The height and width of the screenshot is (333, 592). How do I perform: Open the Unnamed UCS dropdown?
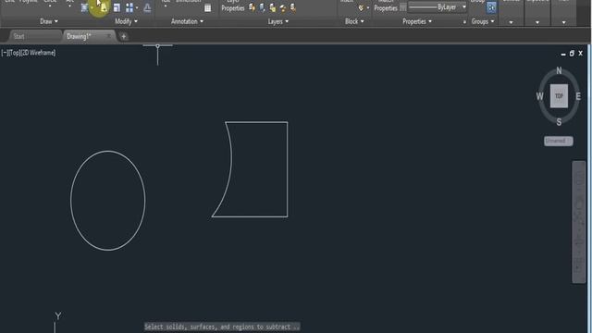(559, 141)
